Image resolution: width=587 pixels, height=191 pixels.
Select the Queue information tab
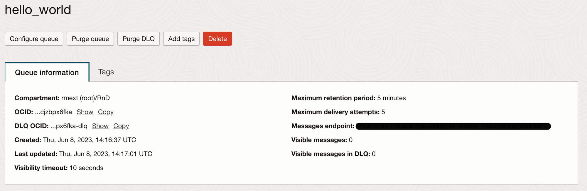47,72
